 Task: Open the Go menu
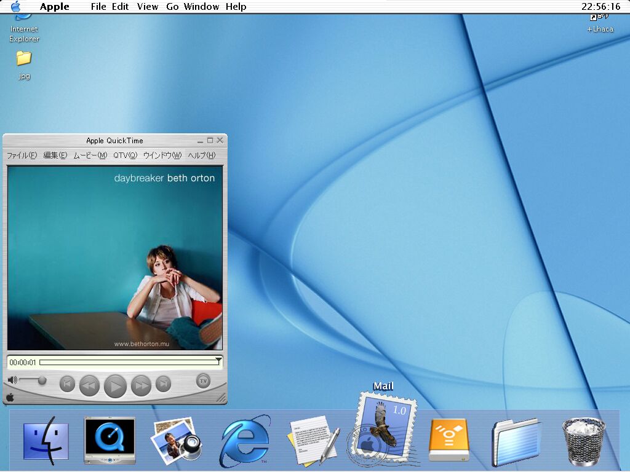172,6
